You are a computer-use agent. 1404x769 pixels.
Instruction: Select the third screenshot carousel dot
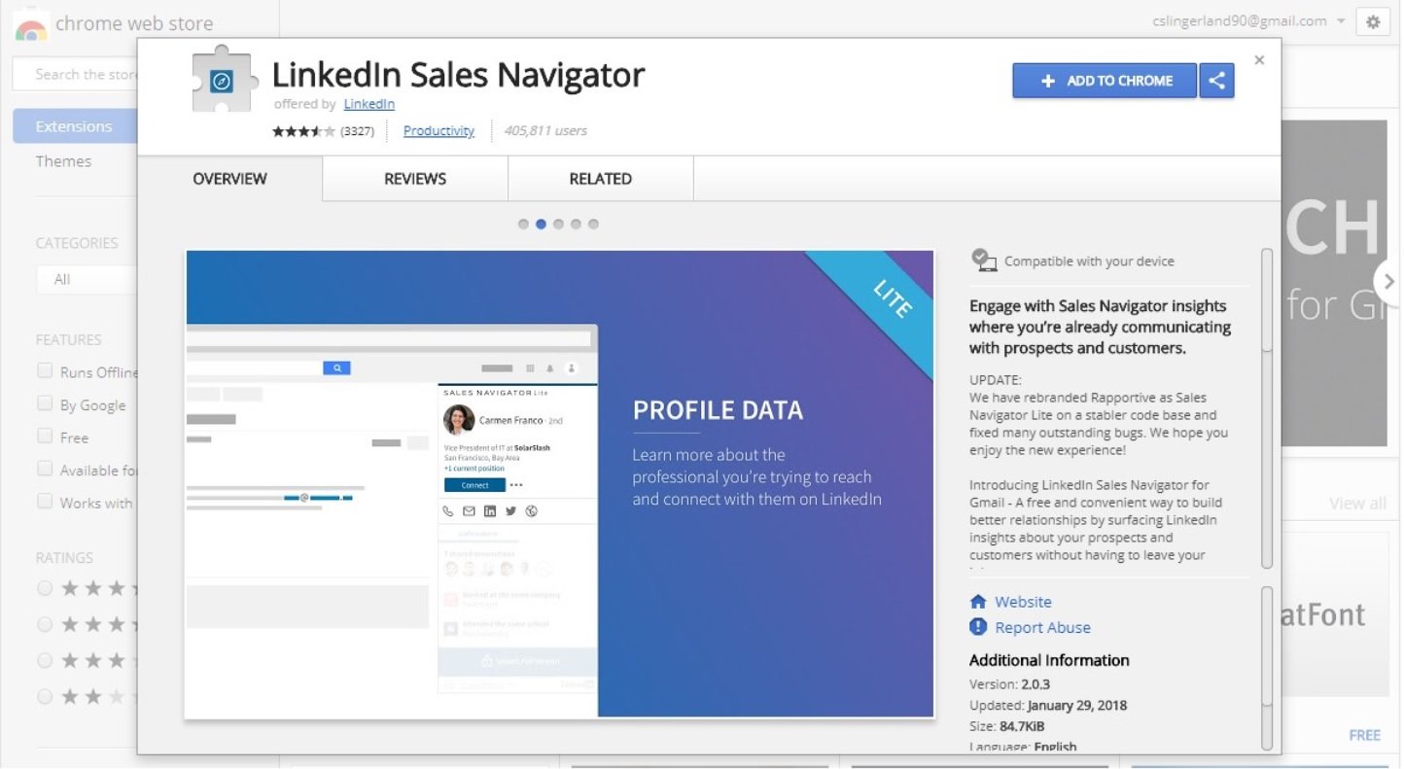pos(558,224)
